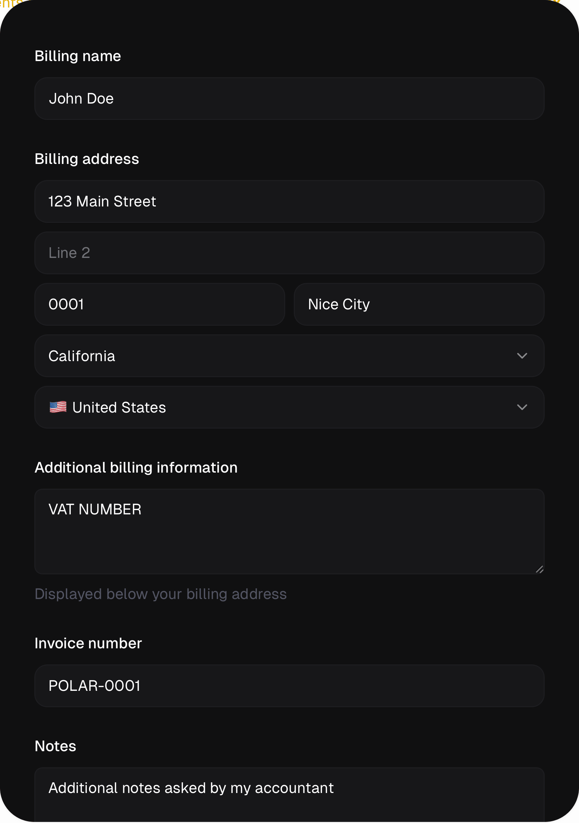Screen dimensions: 579x823
Task: Click "Displayed below your billing address" helper text
Action: click(x=161, y=594)
